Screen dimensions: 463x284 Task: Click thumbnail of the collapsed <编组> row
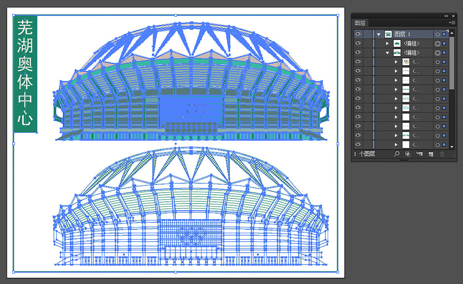pos(397,44)
